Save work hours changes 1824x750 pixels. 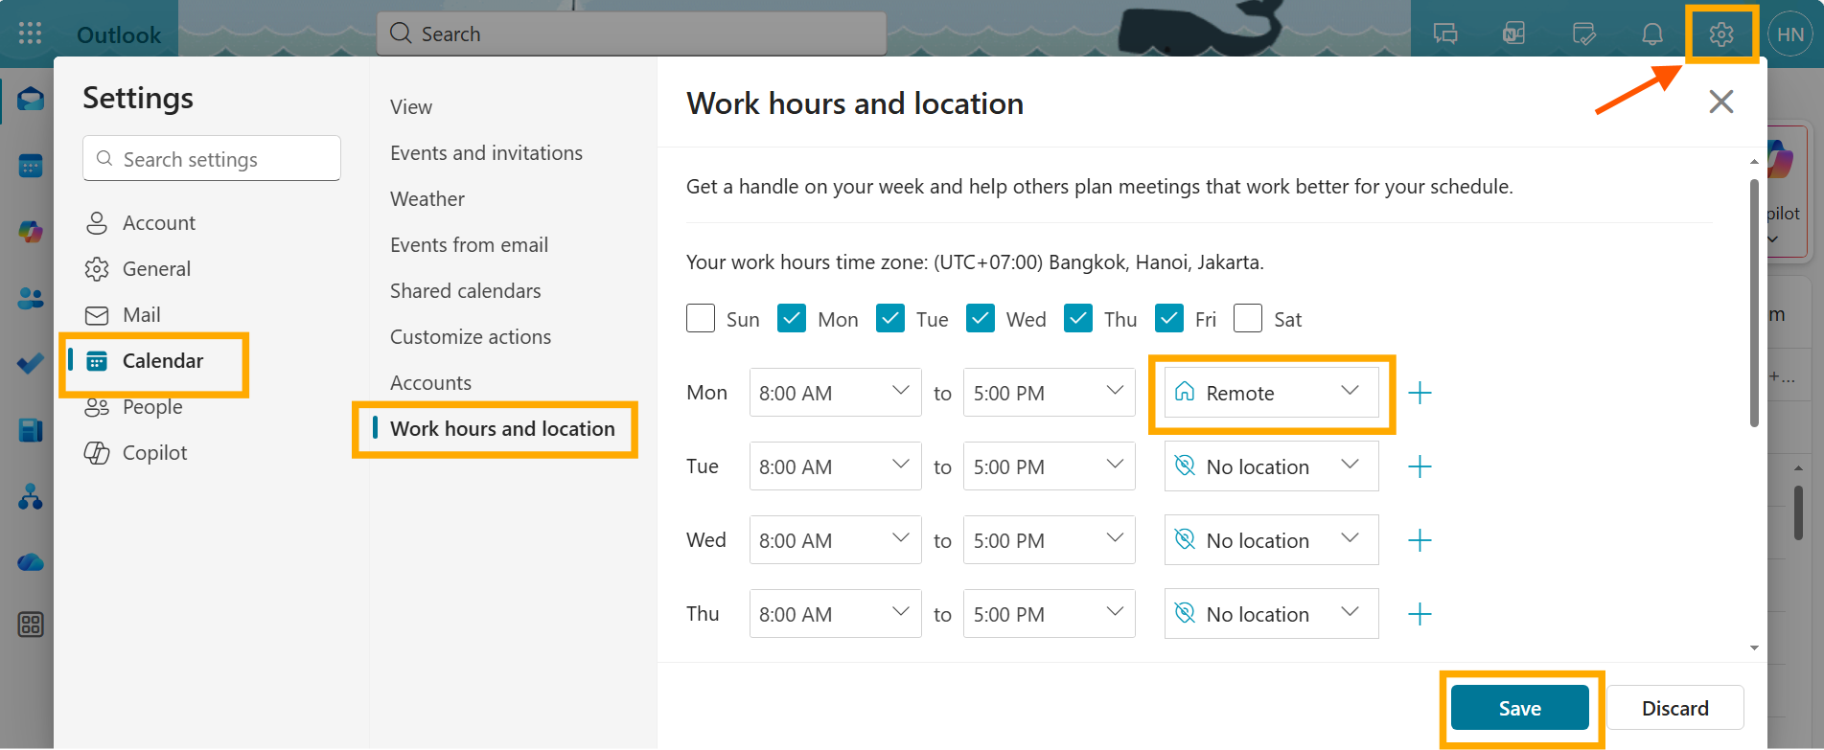click(x=1520, y=709)
